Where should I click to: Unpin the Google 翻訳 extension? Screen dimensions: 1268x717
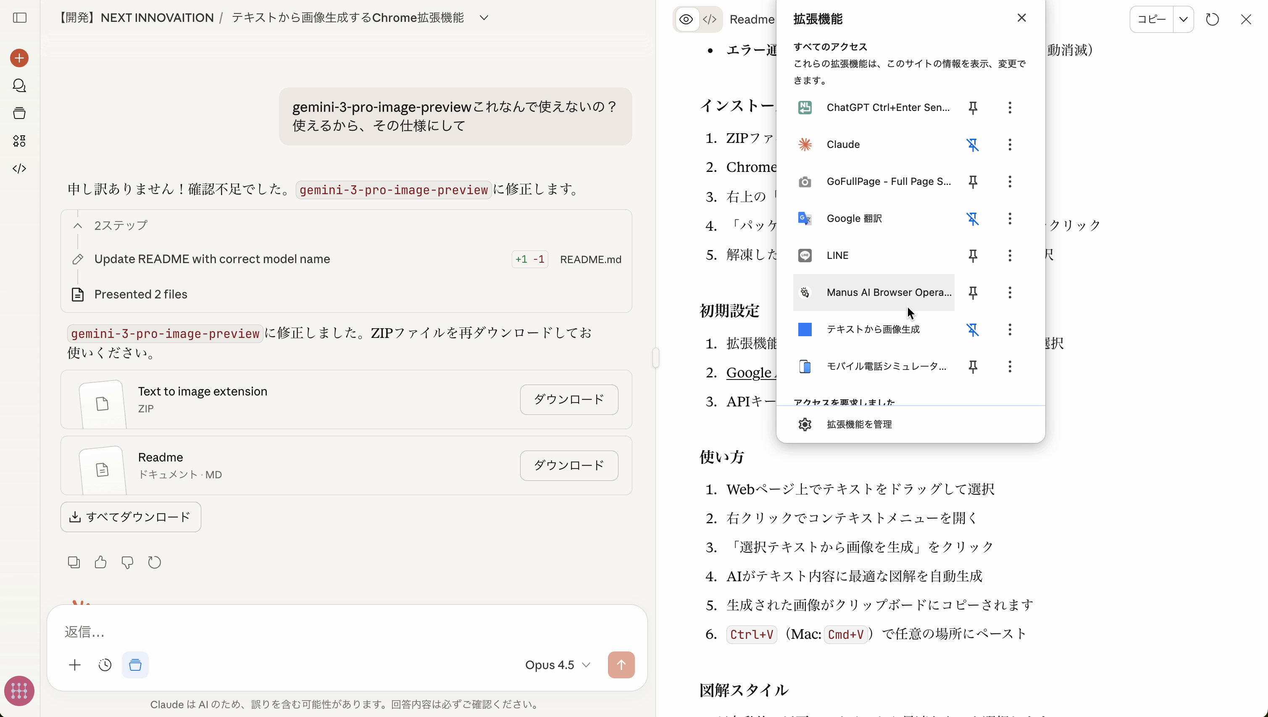pos(973,219)
